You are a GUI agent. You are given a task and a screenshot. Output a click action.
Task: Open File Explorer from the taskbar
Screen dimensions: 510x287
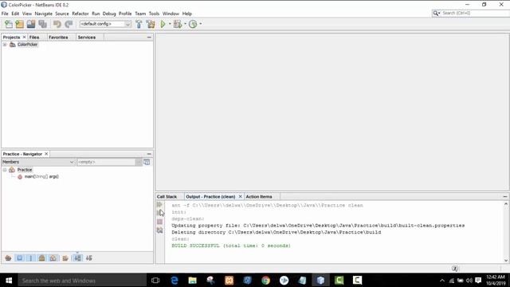tap(193, 280)
